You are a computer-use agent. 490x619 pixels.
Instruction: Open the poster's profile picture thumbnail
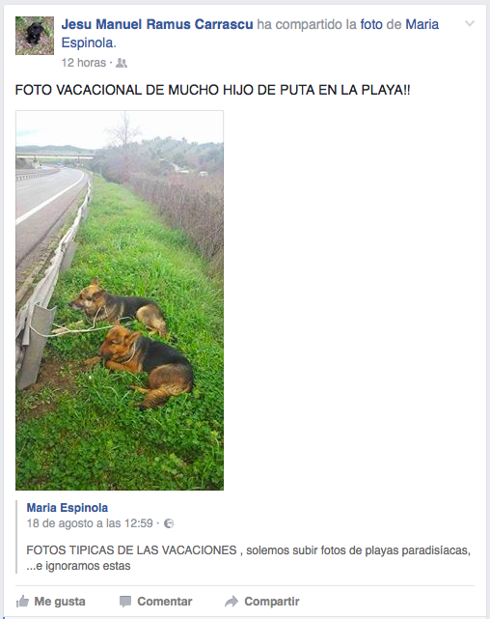(35, 36)
